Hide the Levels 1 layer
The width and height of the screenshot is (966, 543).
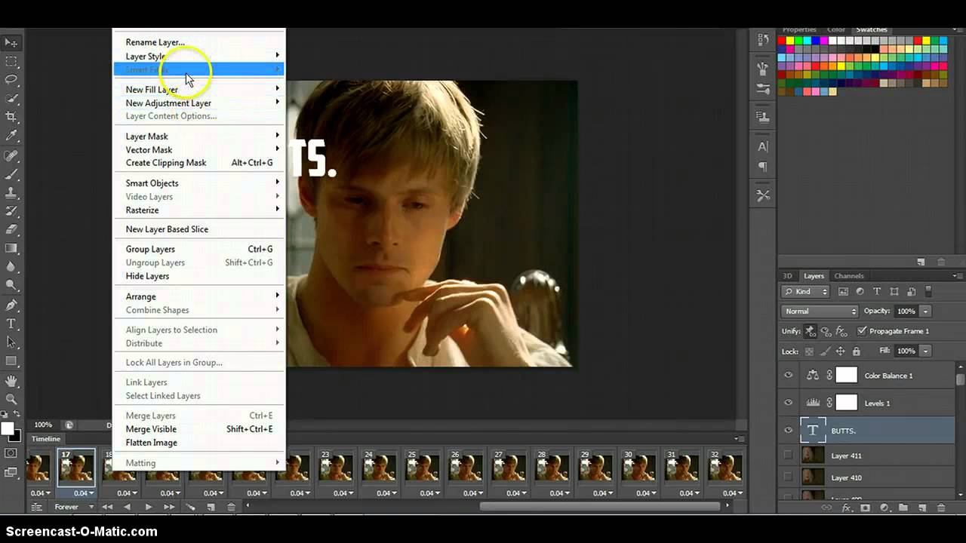789,403
